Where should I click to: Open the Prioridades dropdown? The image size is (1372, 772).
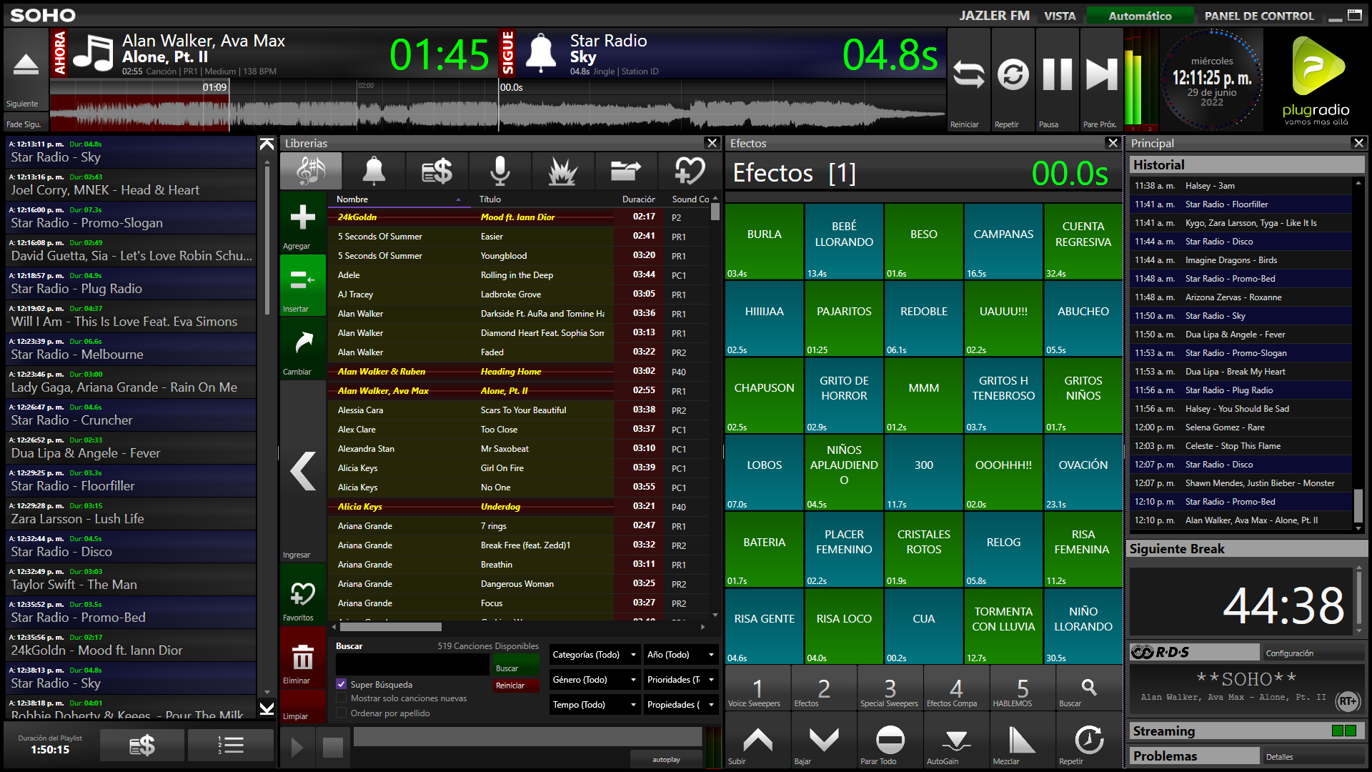click(681, 680)
